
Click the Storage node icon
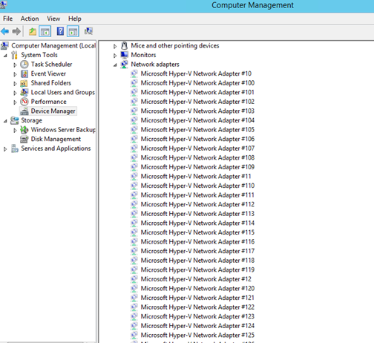(14, 120)
